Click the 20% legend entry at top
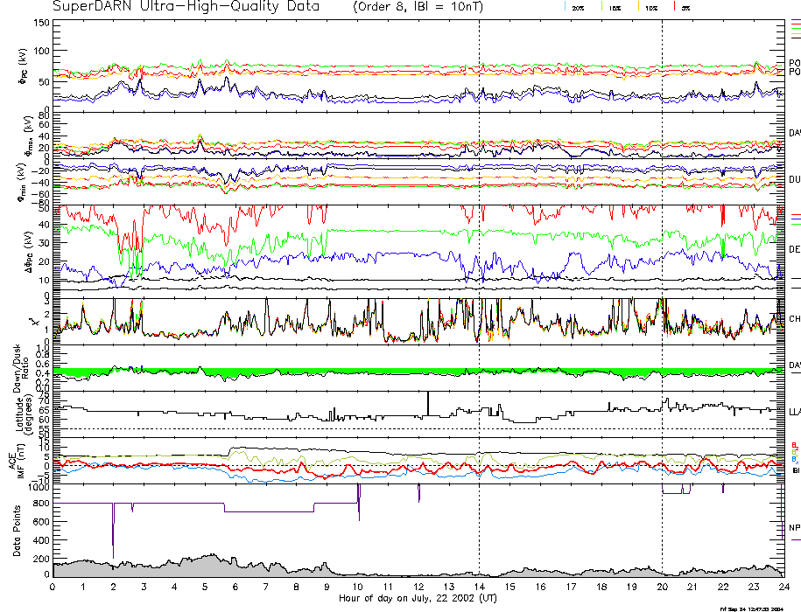Screen dimensions: 801x612 tap(578, 7)
